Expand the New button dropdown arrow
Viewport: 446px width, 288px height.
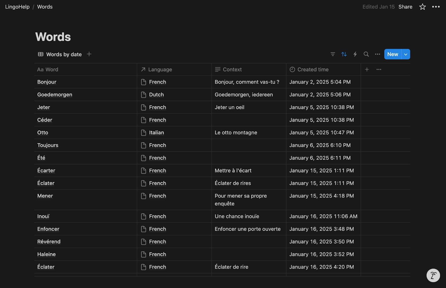pyautogui.click(x=406, y=54)
